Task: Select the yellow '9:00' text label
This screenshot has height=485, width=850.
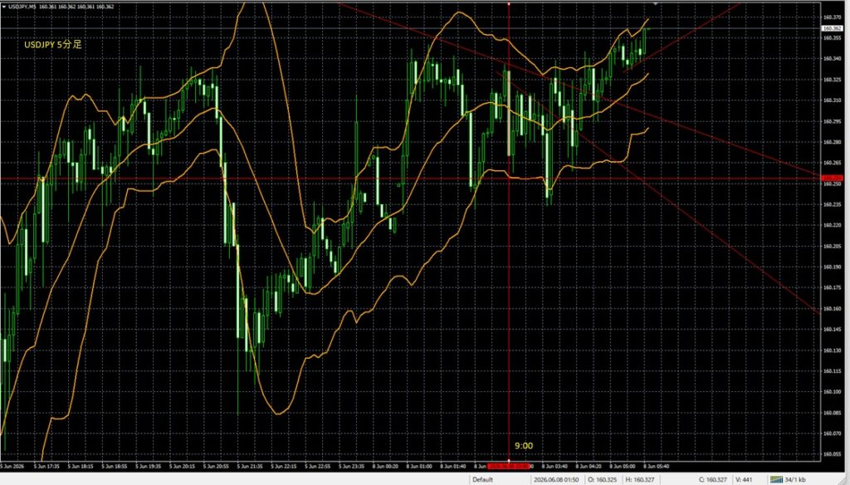Action: click(x=524, y=446)
